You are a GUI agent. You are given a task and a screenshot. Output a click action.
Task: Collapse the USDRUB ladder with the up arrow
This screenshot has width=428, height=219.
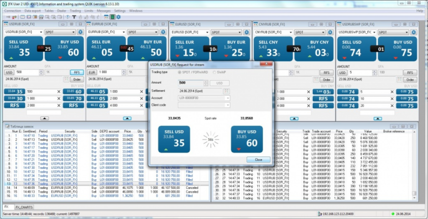point(45,118)
